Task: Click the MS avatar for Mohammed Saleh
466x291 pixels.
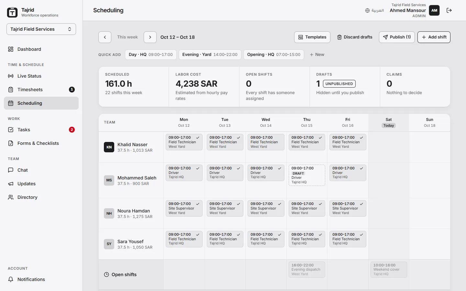Action: click(x=109, y=180)
